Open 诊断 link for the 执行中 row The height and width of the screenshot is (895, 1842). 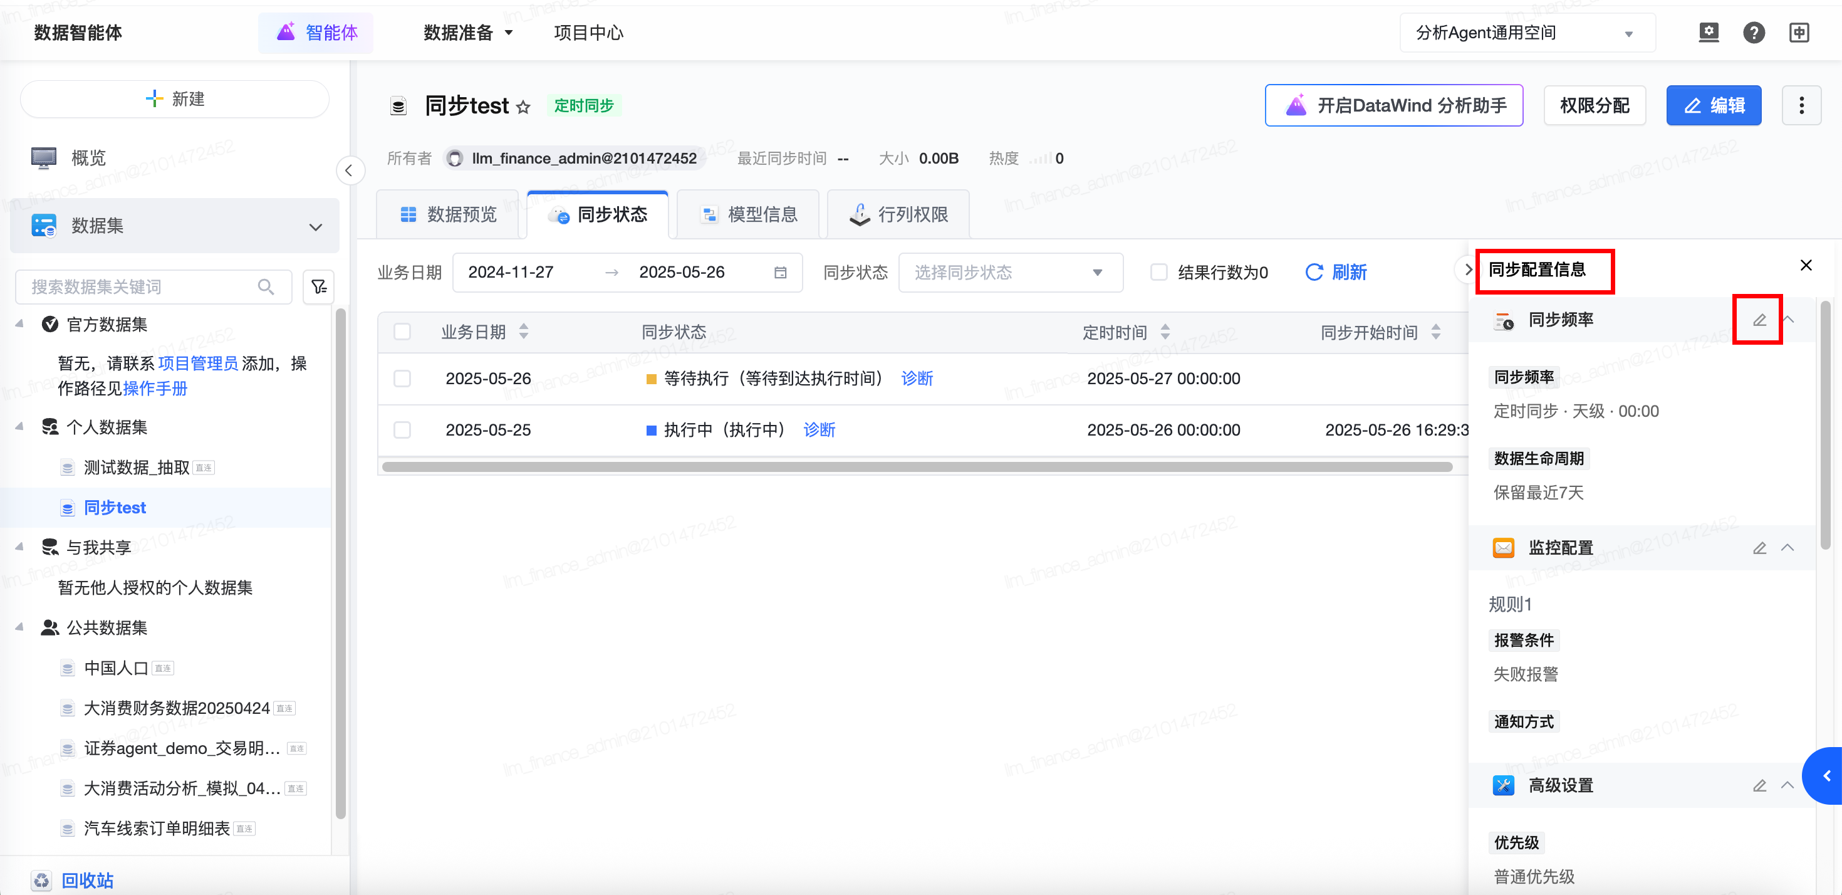point(820,430)
